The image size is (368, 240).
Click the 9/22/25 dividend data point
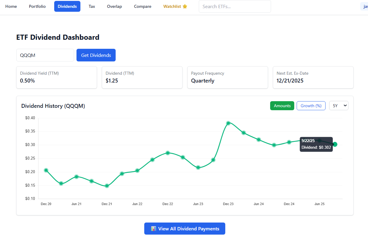point(335,145)
